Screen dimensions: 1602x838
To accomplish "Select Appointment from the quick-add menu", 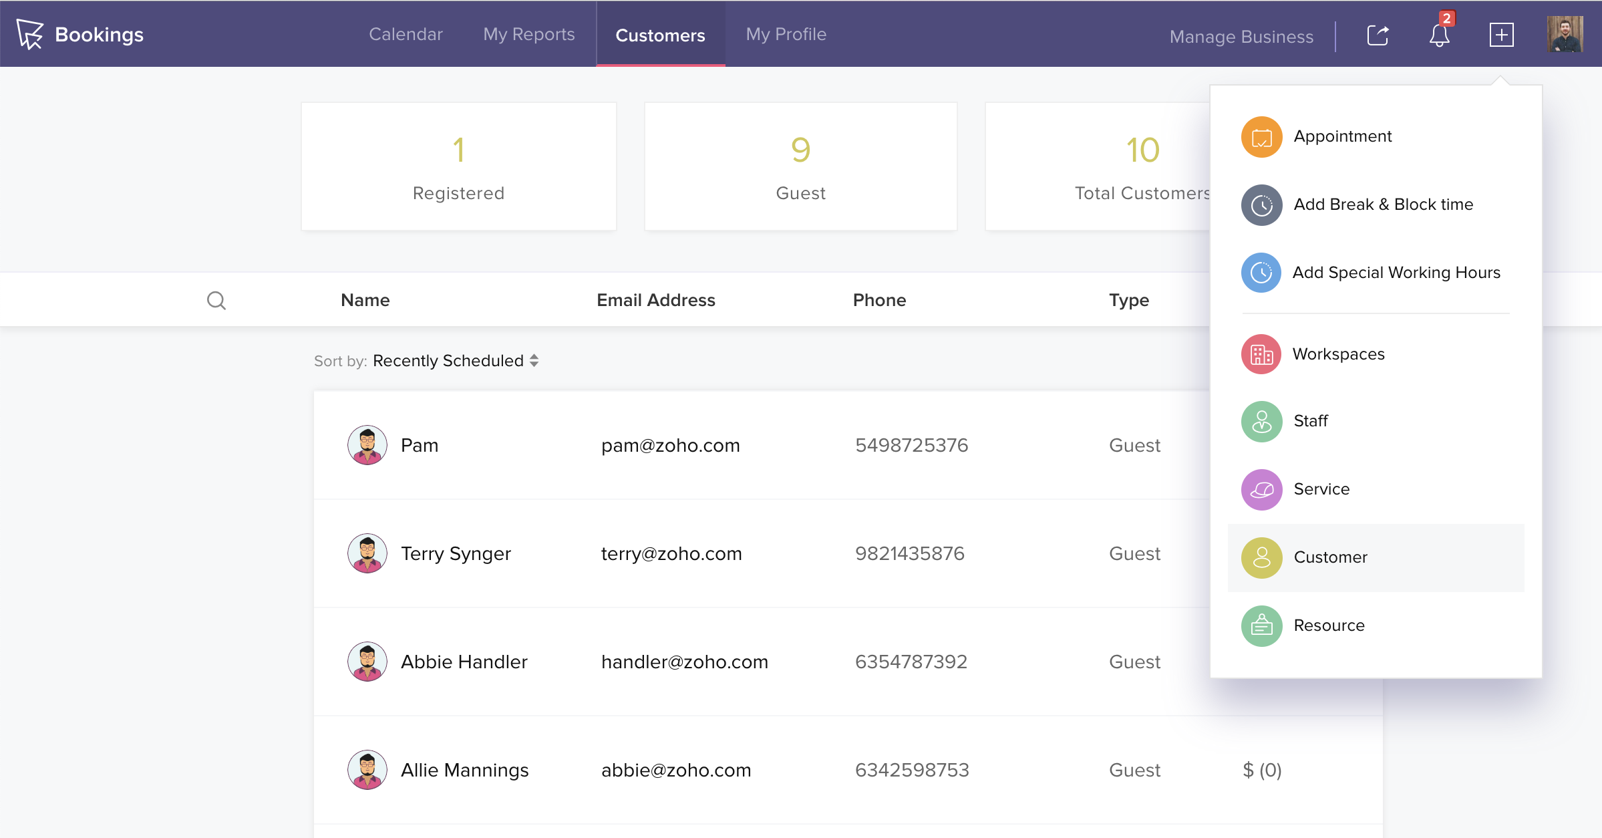I will click(1342, 136).
